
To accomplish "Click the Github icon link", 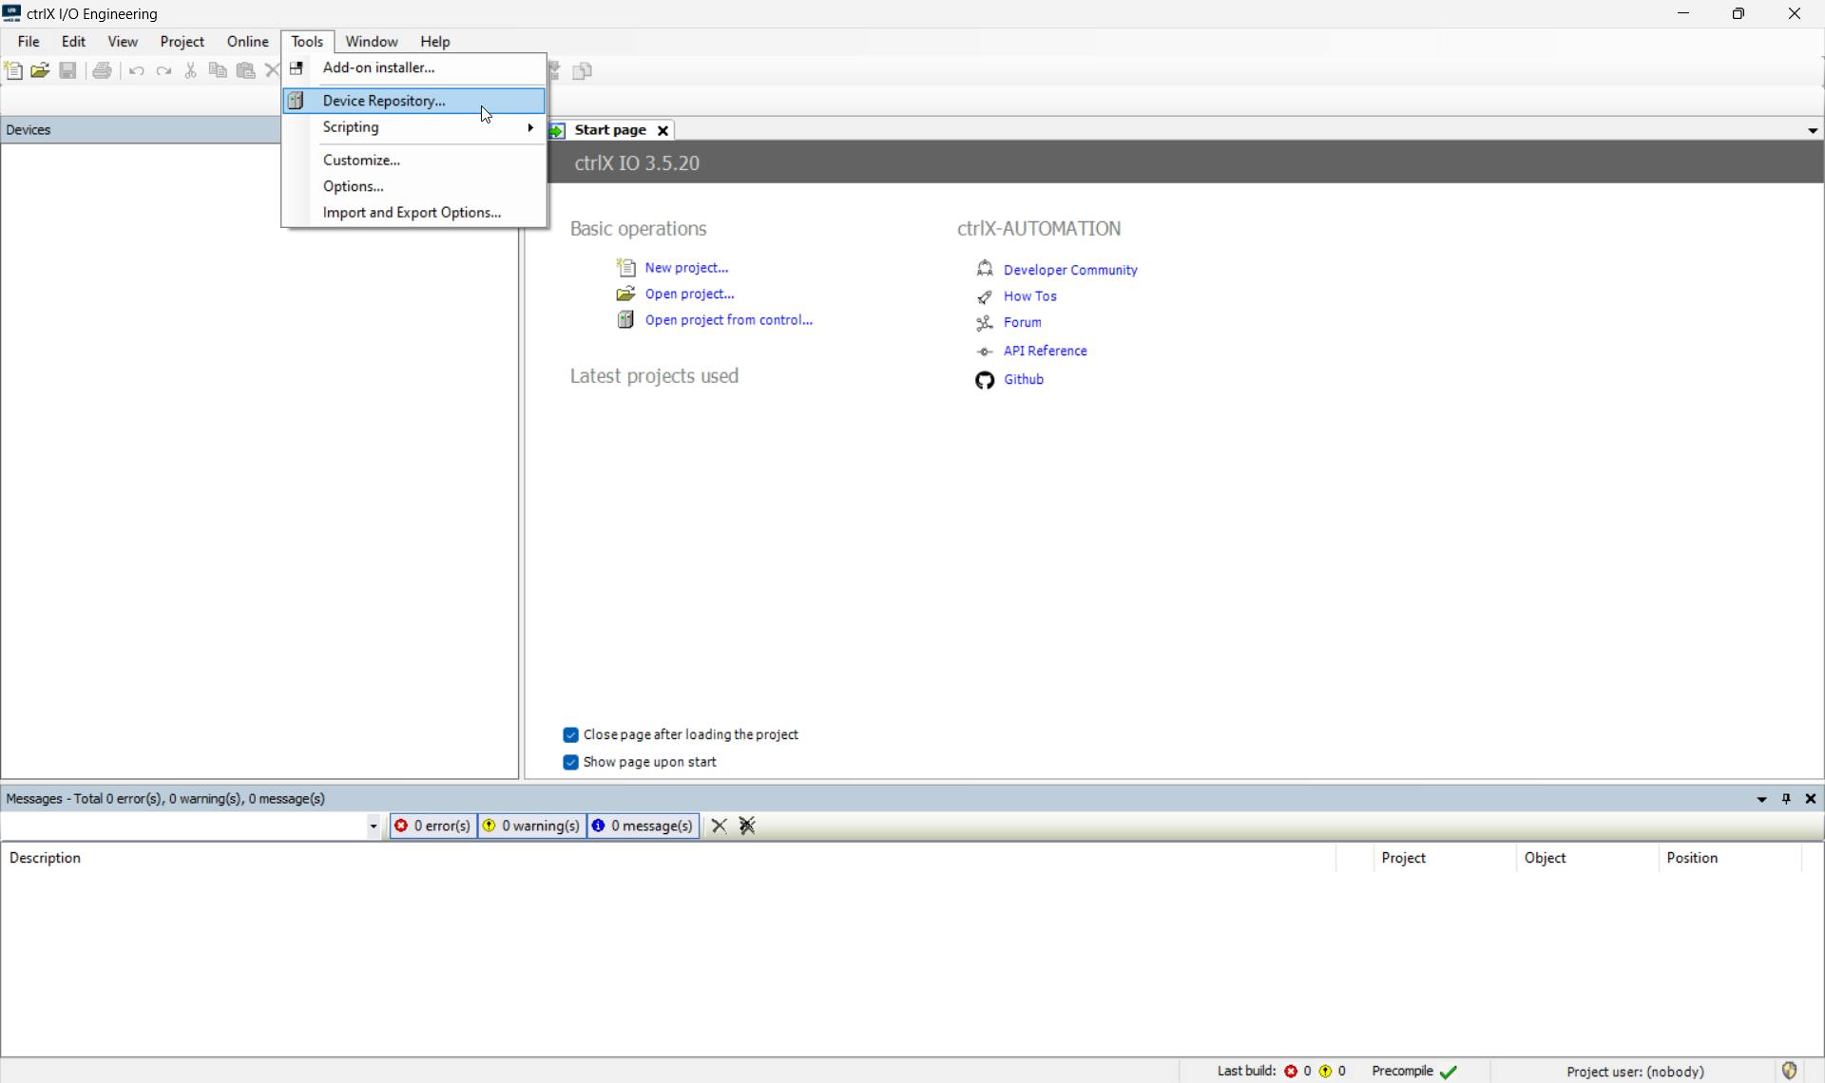I will 985,380.
